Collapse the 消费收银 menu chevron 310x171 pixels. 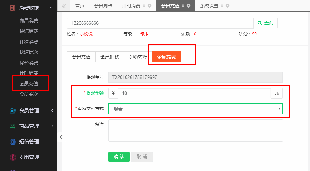[x=51, y=8]
